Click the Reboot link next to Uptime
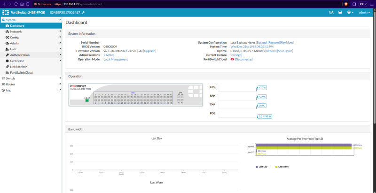Screen dimensions: 376x193 (271, 51)
